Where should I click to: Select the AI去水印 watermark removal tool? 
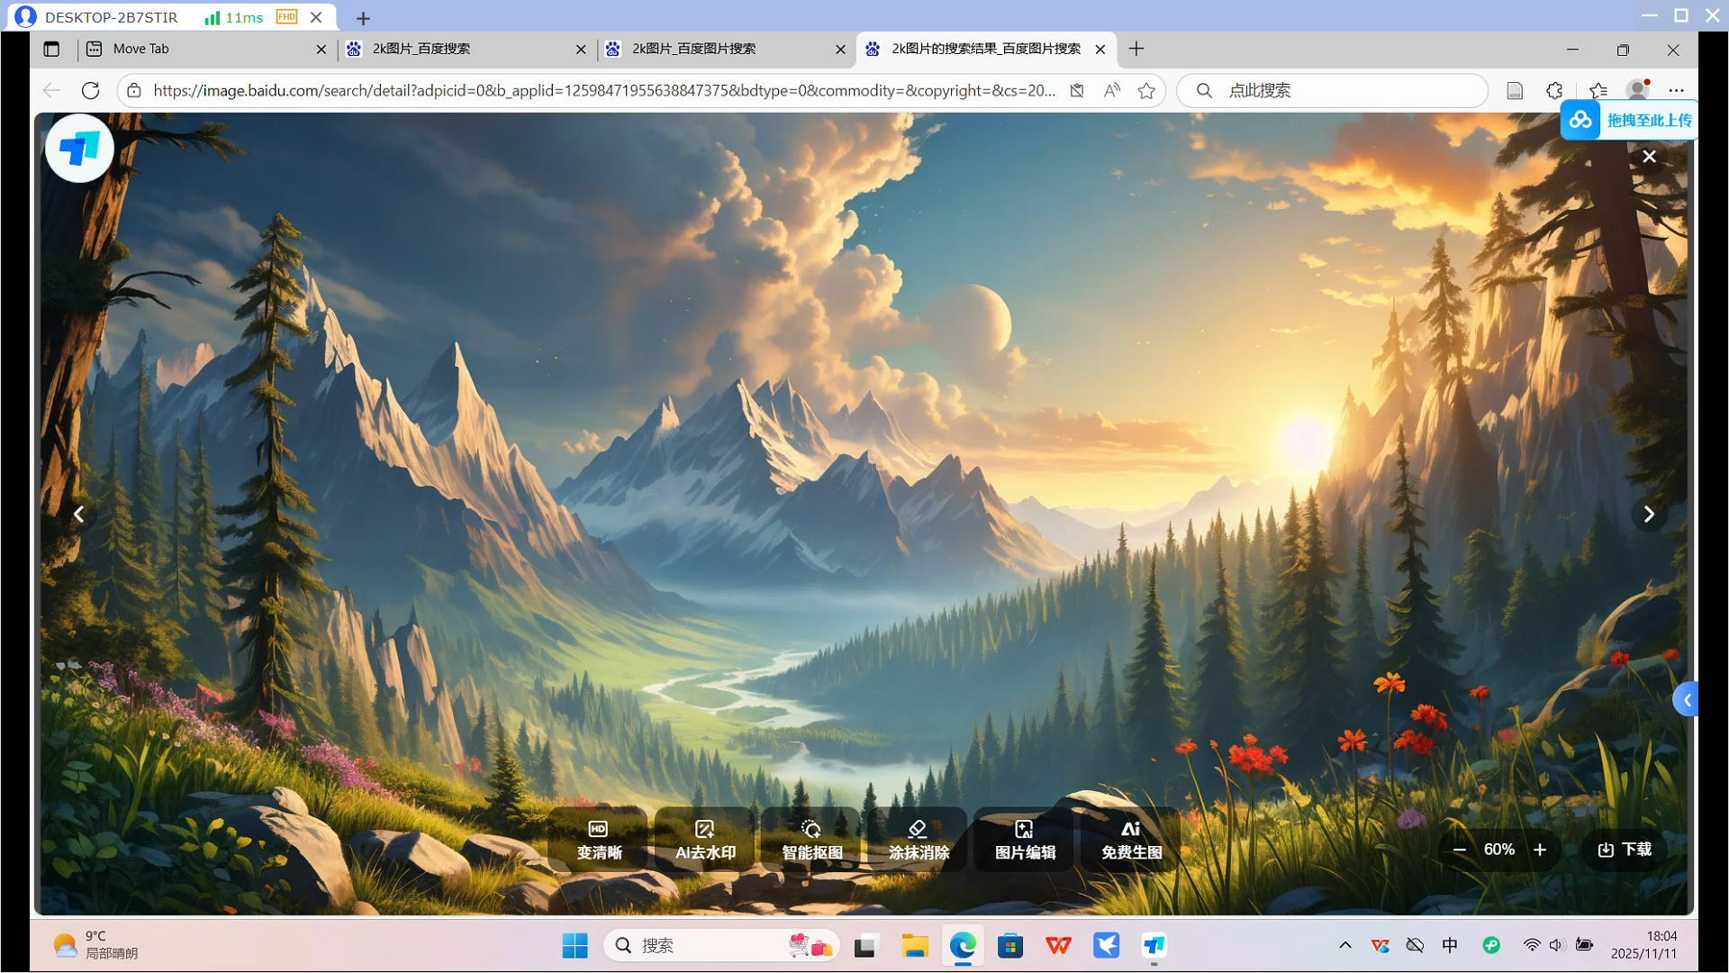tap(705, 840)
